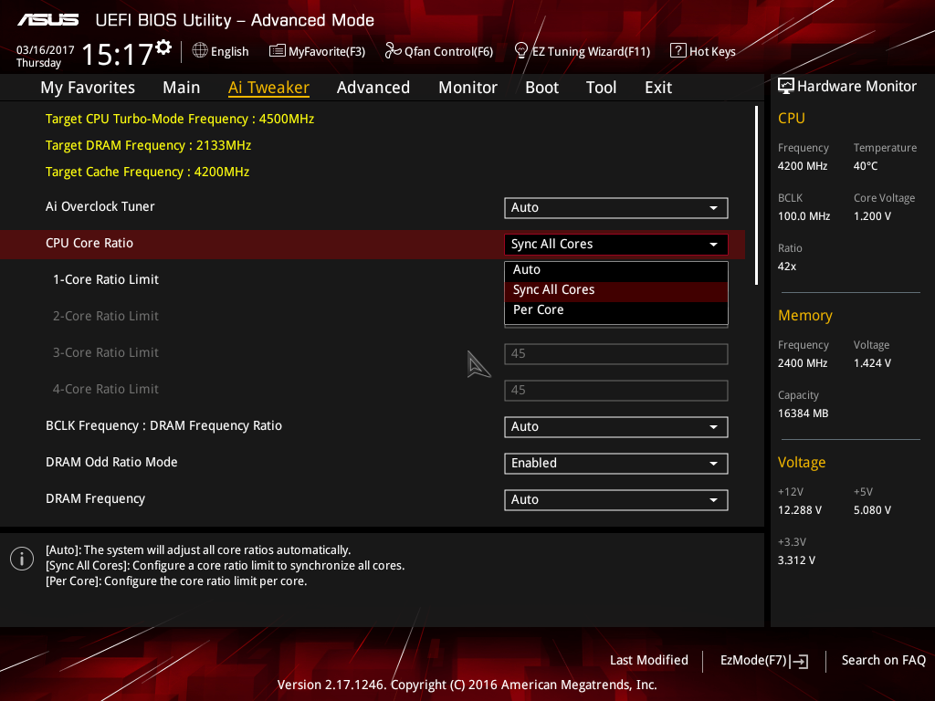This screenshot has width=935, height=701.
Task: Open the Tool tab
Action: pyautogui.click(x=601, y=88)
